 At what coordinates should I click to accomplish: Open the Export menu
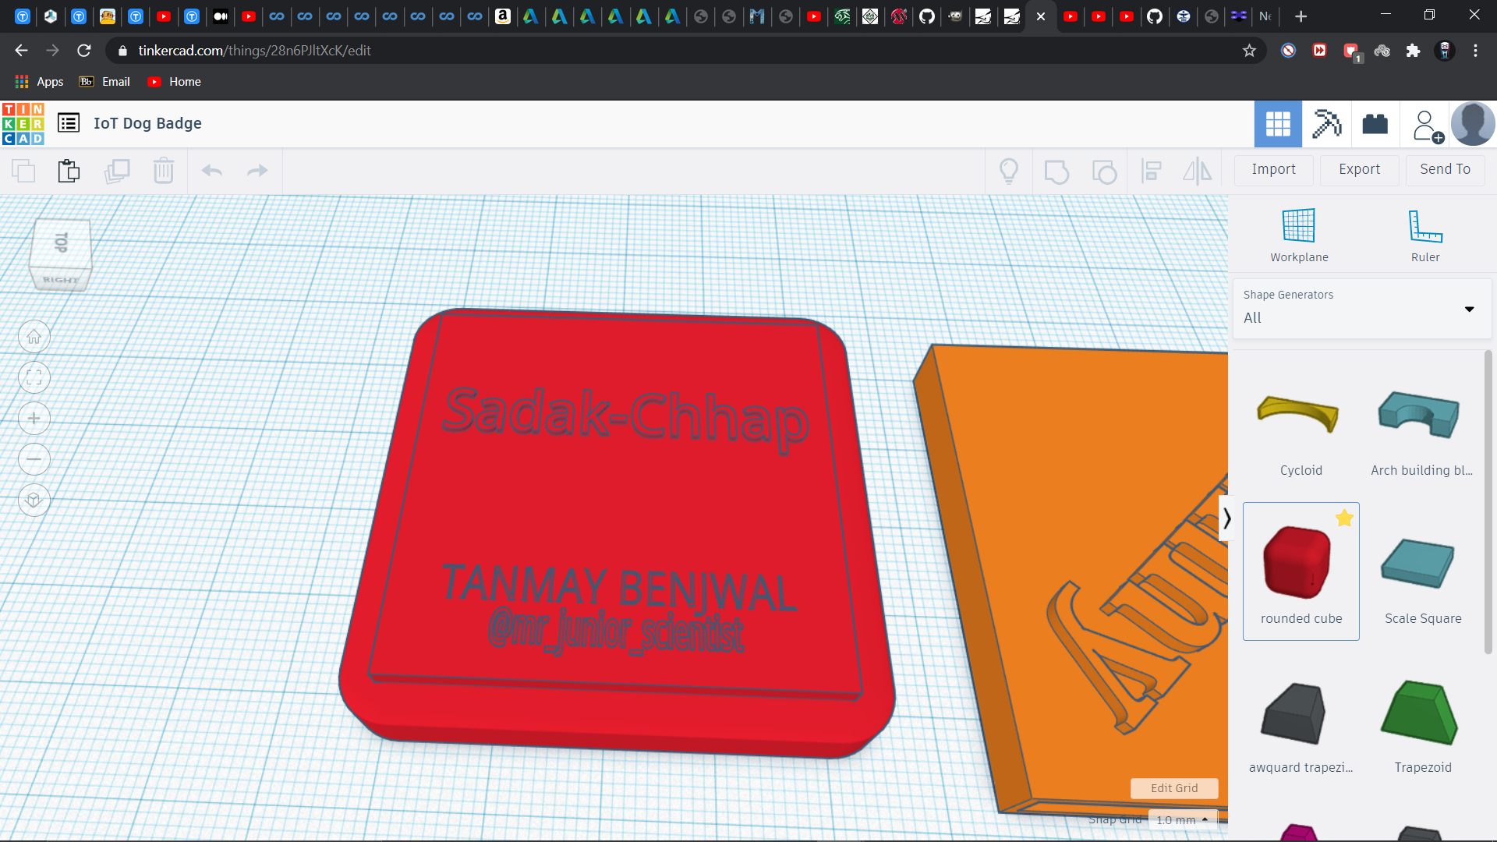[x=1359, y=169]
